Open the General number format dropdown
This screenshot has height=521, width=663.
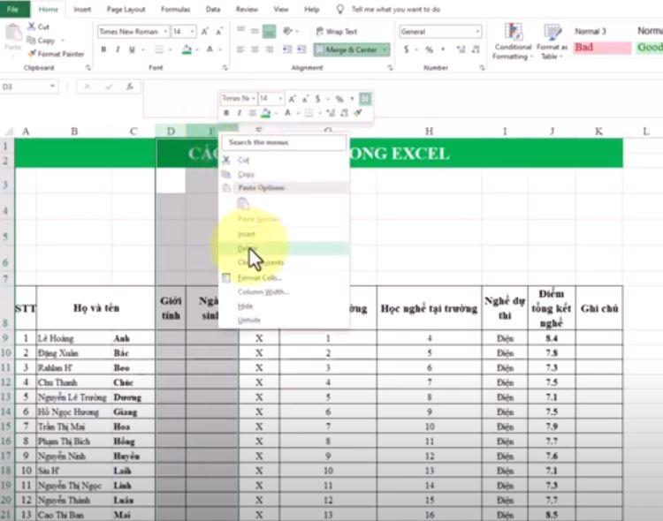[477, 32]
